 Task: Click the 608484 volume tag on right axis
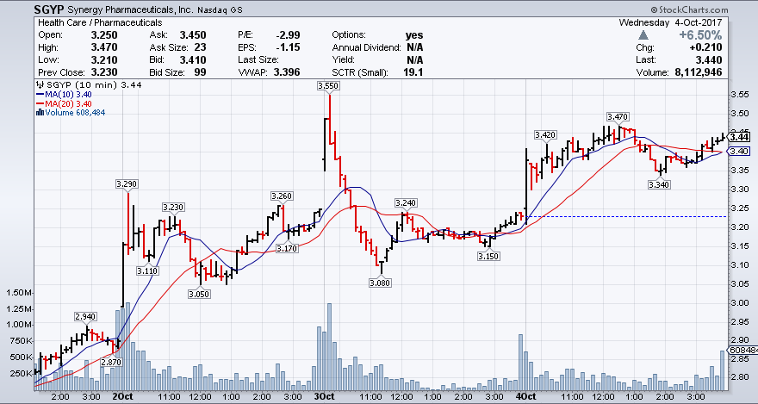tap(742, 351)
